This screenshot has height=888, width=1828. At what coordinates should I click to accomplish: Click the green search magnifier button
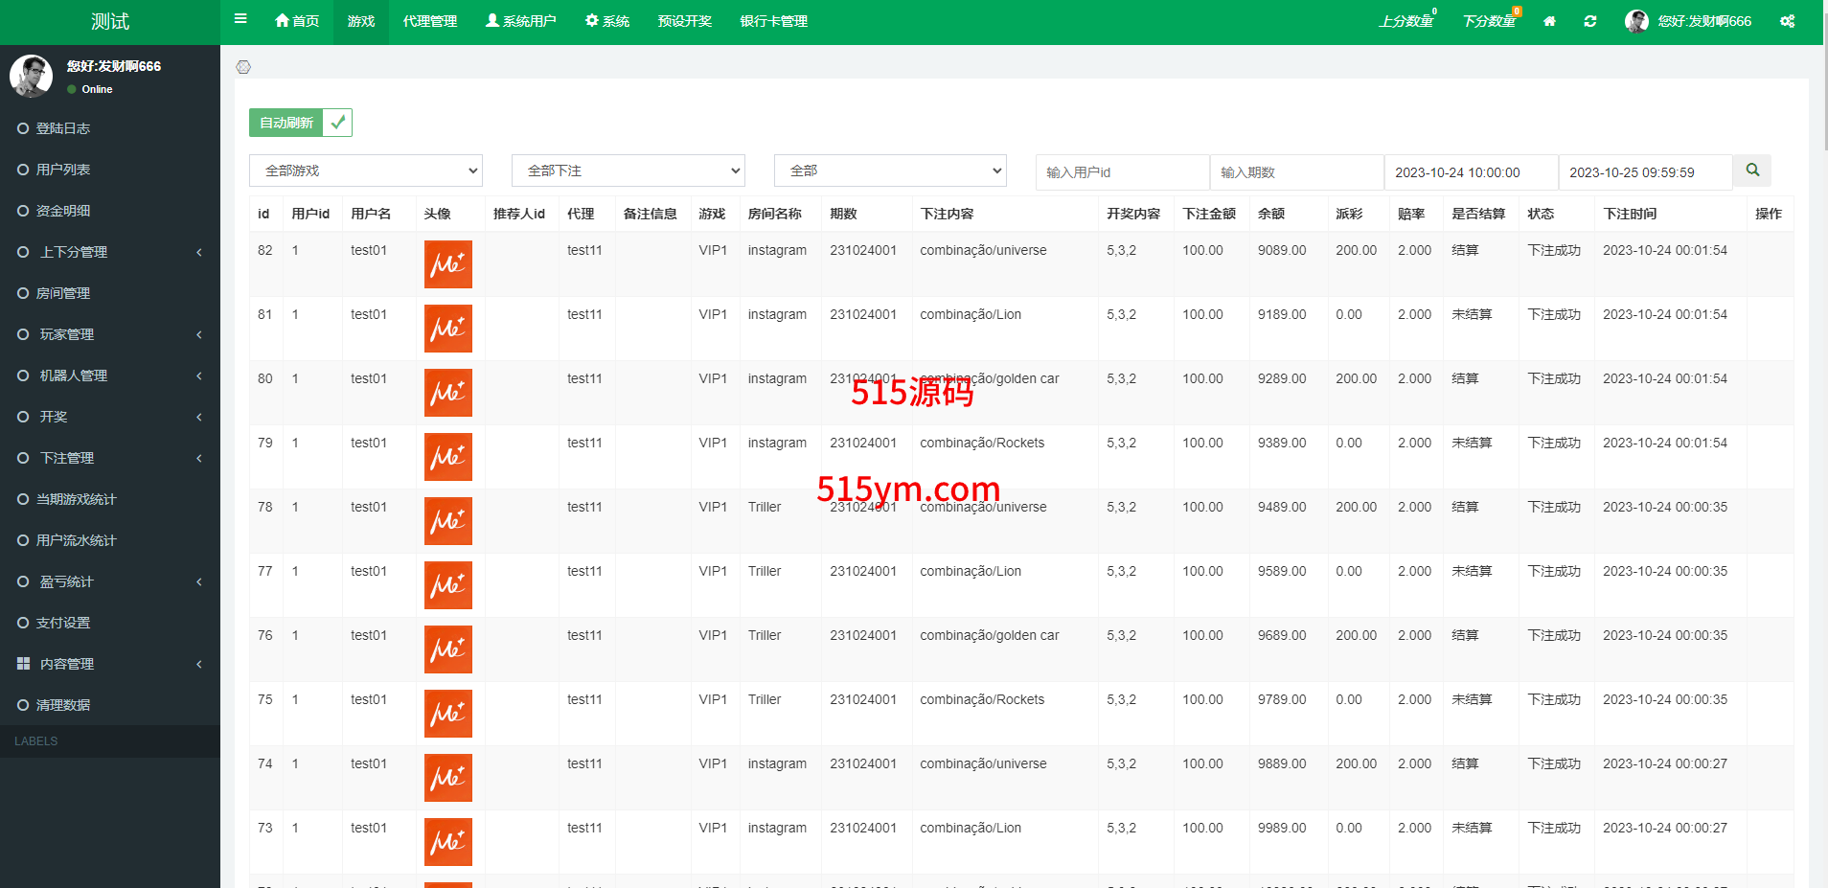1752,171
